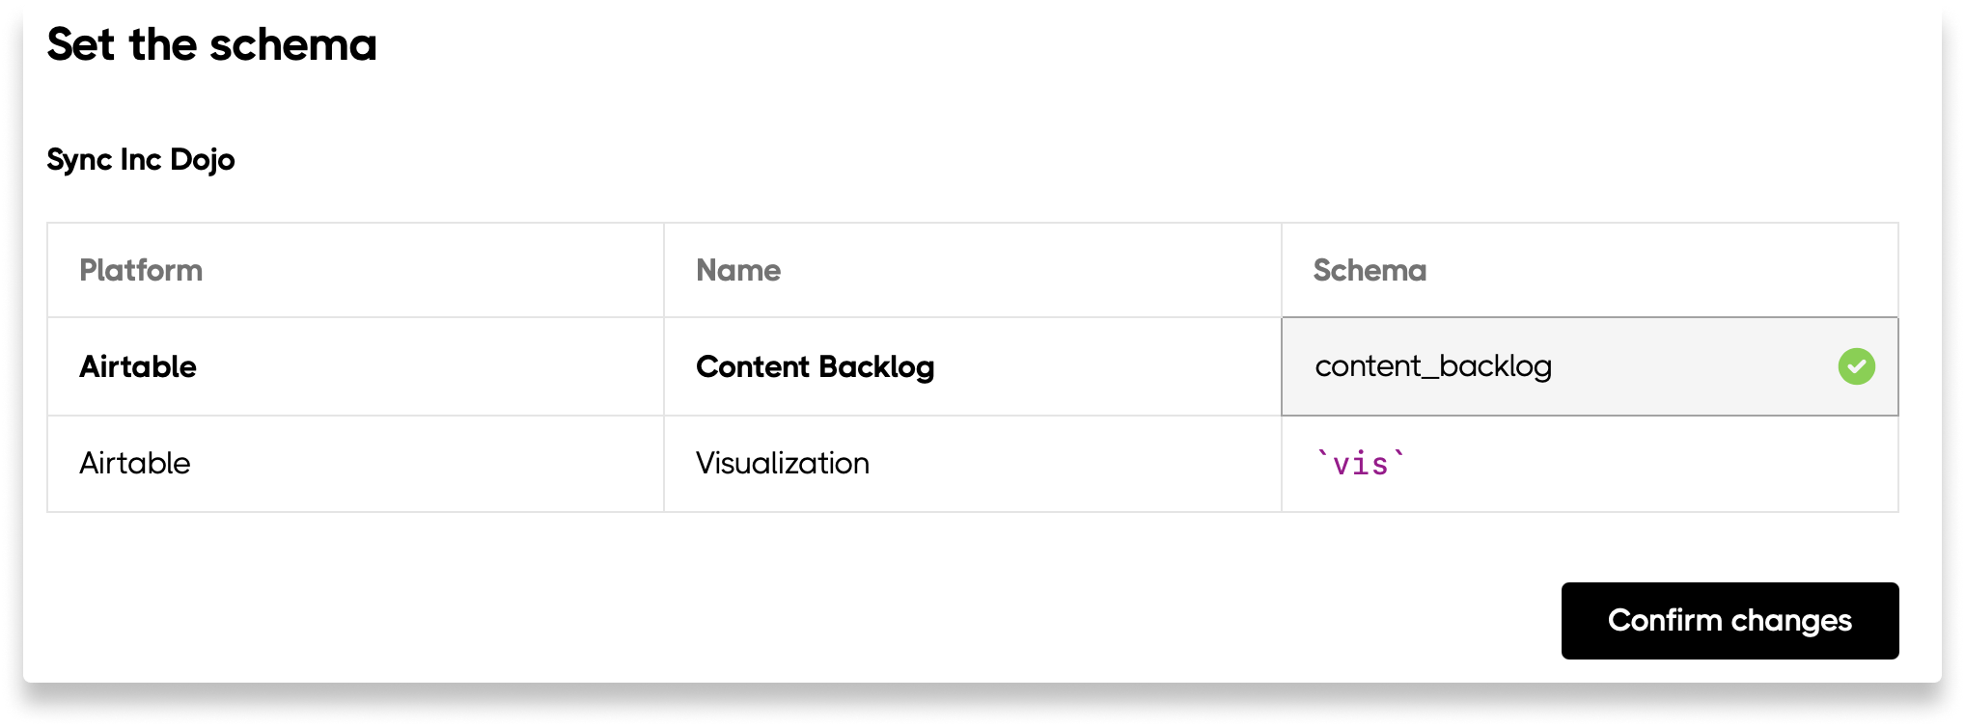The height and width of the screenshot is (727, 1965).
Task: Select the Visualization name cell
Action: coord(782,464)
